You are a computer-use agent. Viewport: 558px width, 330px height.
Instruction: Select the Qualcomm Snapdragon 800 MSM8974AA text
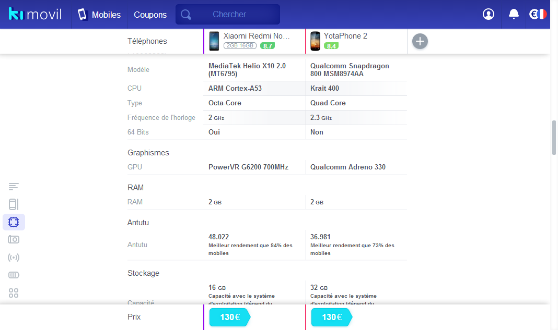(350, 70)
